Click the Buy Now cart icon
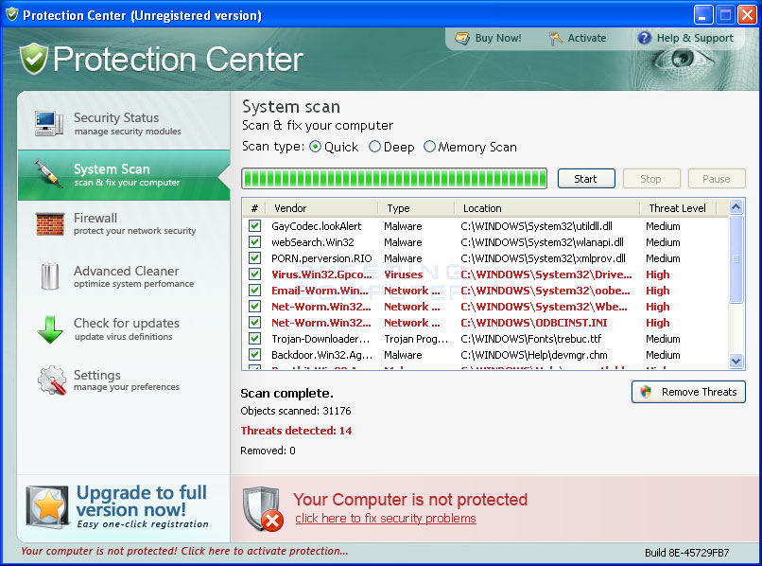The height and width of the screenshot is (566, 762). [462, 38]
